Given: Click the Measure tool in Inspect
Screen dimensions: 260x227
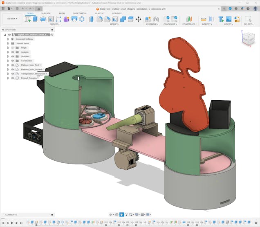Looking at the screenshot, I should click(203, 19).
